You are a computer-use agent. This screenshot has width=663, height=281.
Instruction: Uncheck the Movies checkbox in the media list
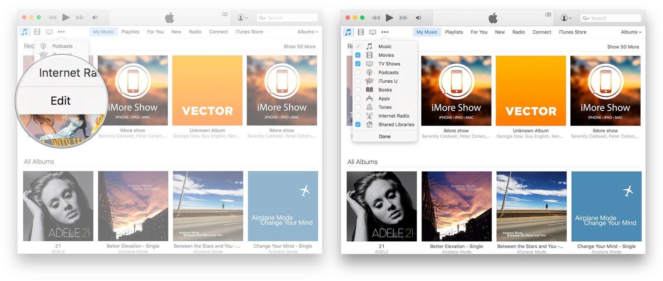click(358, 55)
